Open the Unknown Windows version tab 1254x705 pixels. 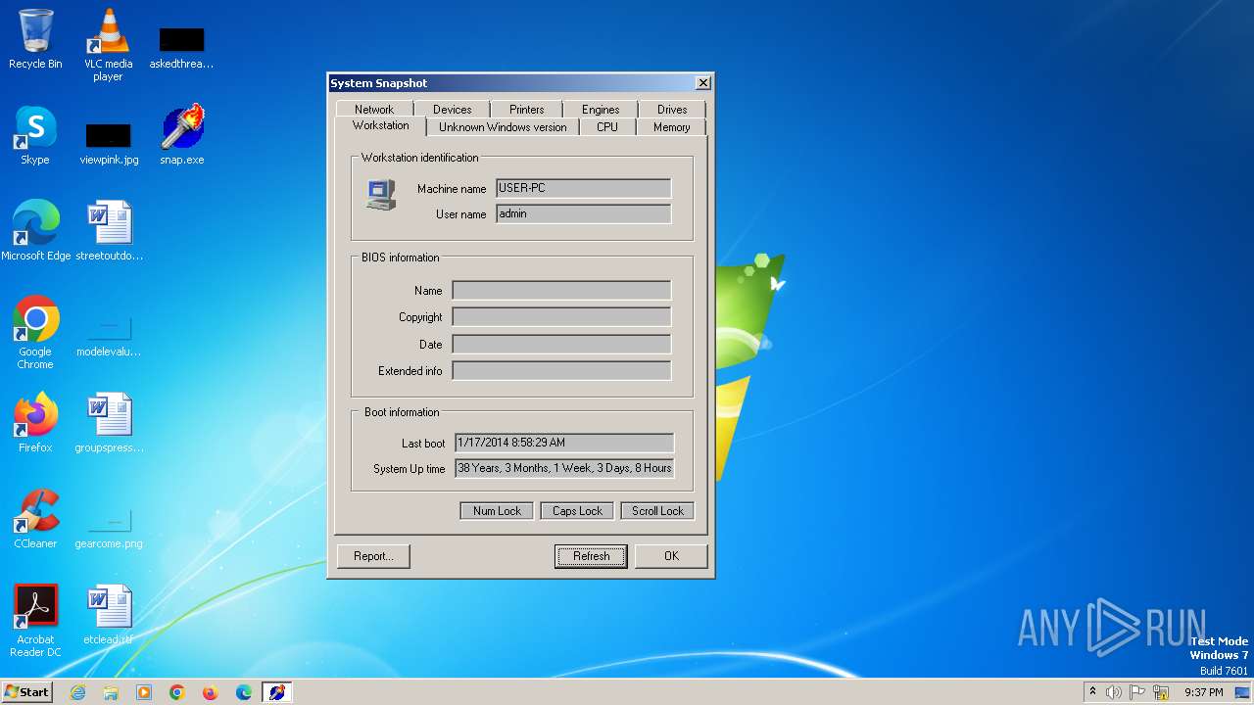pos(503,127)
